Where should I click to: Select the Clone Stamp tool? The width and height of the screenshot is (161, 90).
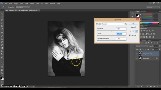point(2,39)
